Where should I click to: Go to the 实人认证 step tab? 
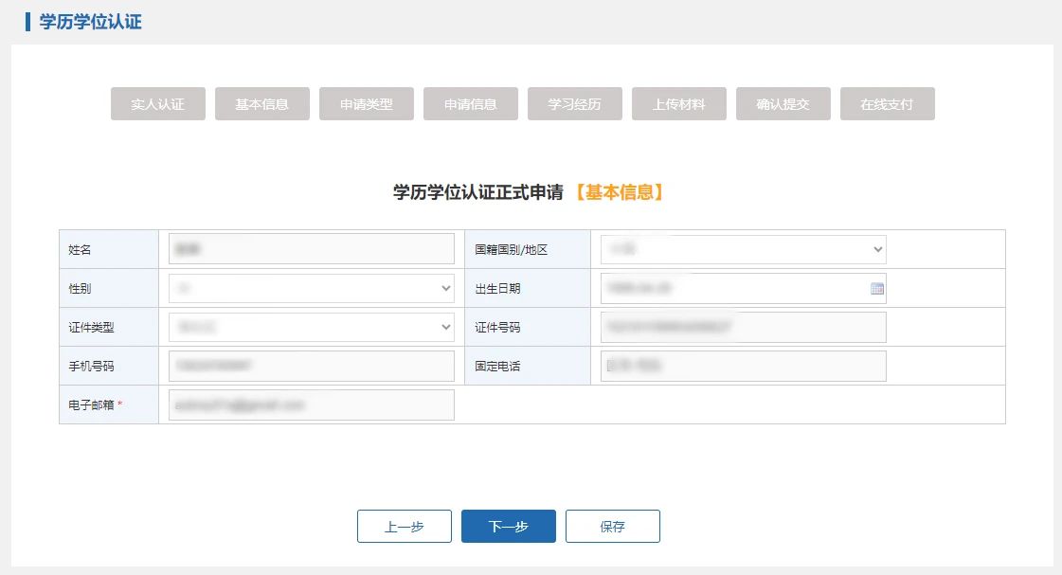click(158, 104)
